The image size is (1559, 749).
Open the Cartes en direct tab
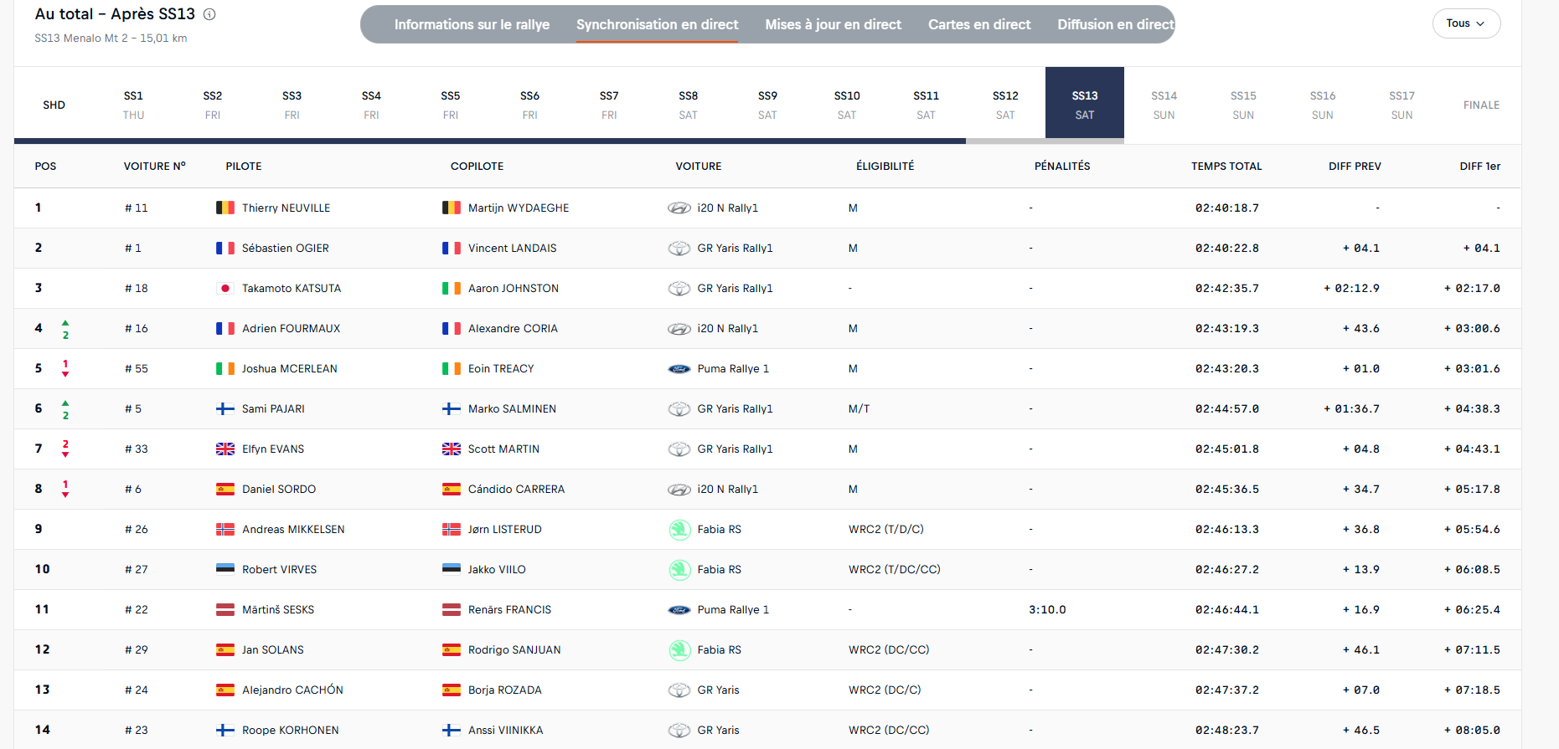979,24
